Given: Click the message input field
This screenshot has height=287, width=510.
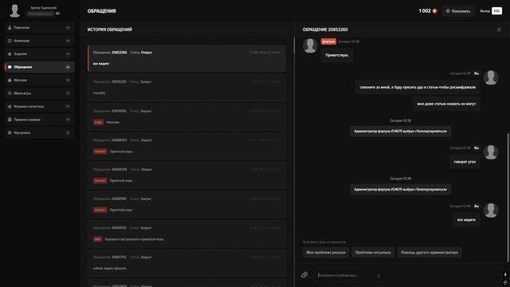Looking at the screenshot, I should (407, 275).
